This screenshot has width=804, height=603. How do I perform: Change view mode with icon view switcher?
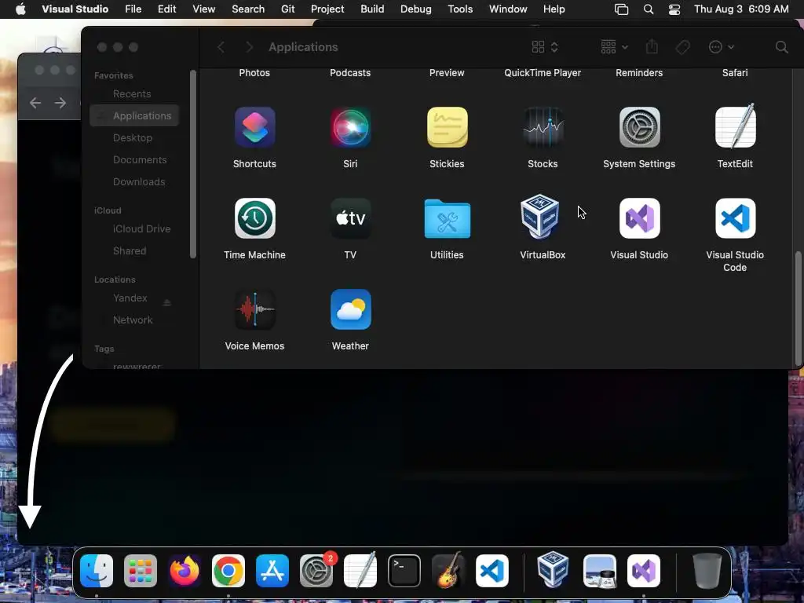545,47
